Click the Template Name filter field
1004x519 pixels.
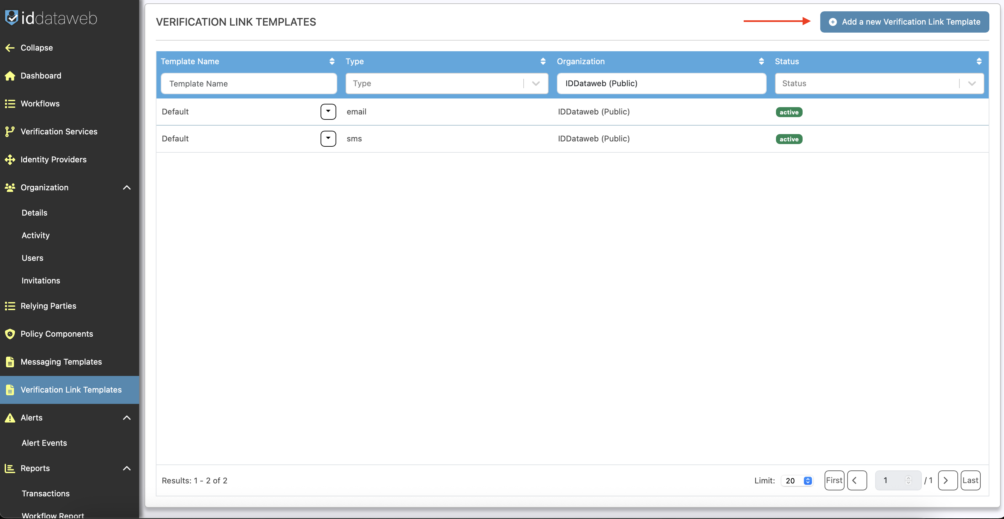tap(249, 84)
